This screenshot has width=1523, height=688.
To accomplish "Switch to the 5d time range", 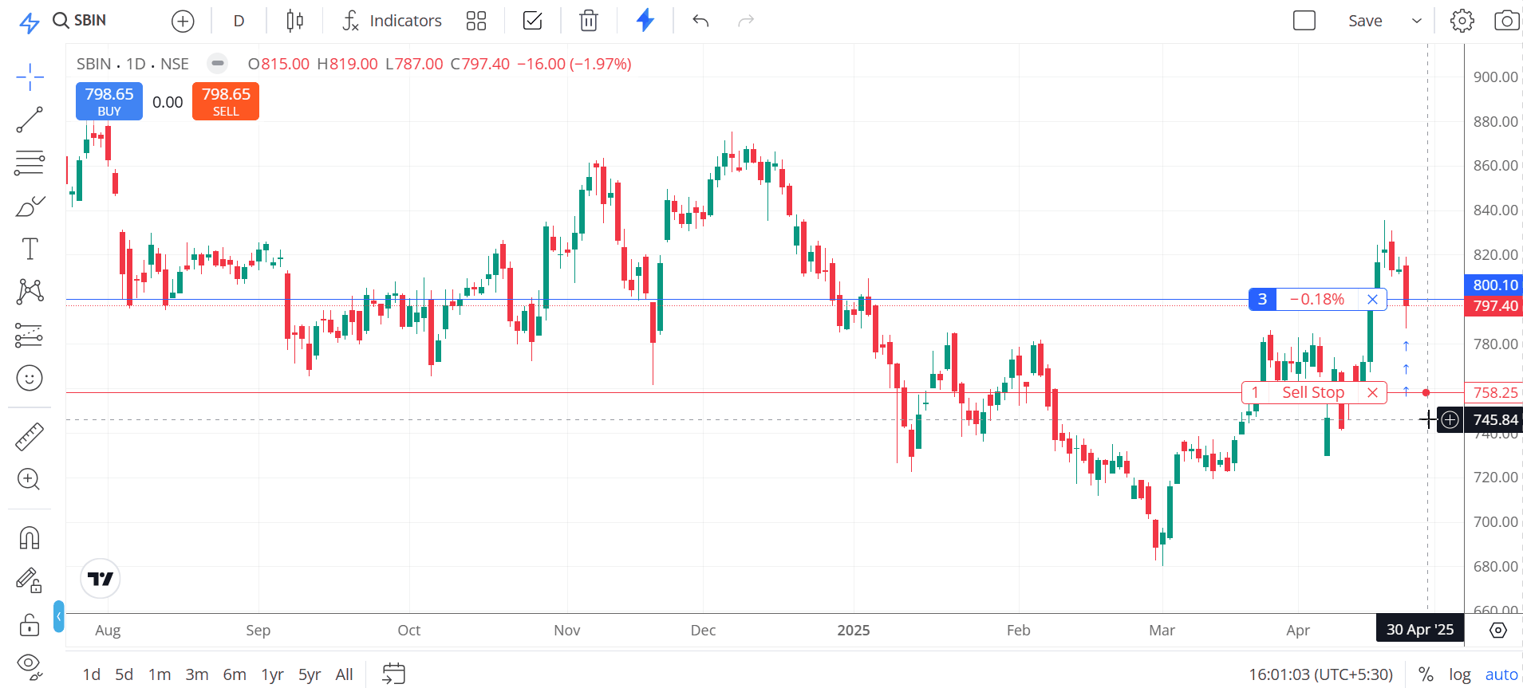I will tap(124, 674).
